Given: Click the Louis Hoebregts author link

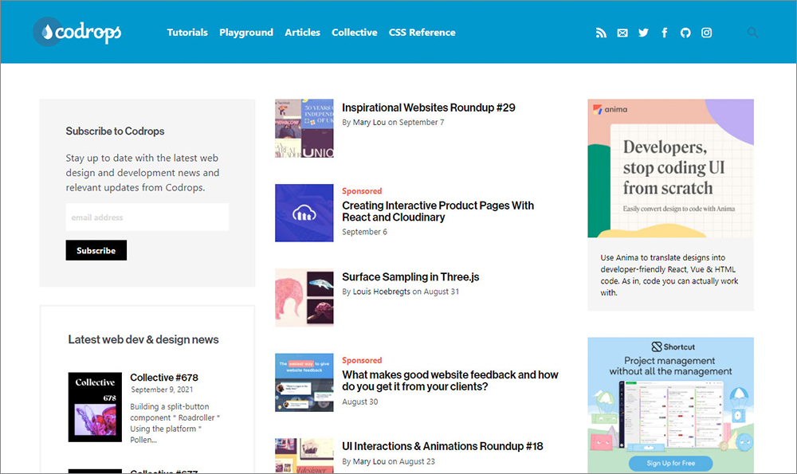Looking at the screenshot, I should (381, 292).
